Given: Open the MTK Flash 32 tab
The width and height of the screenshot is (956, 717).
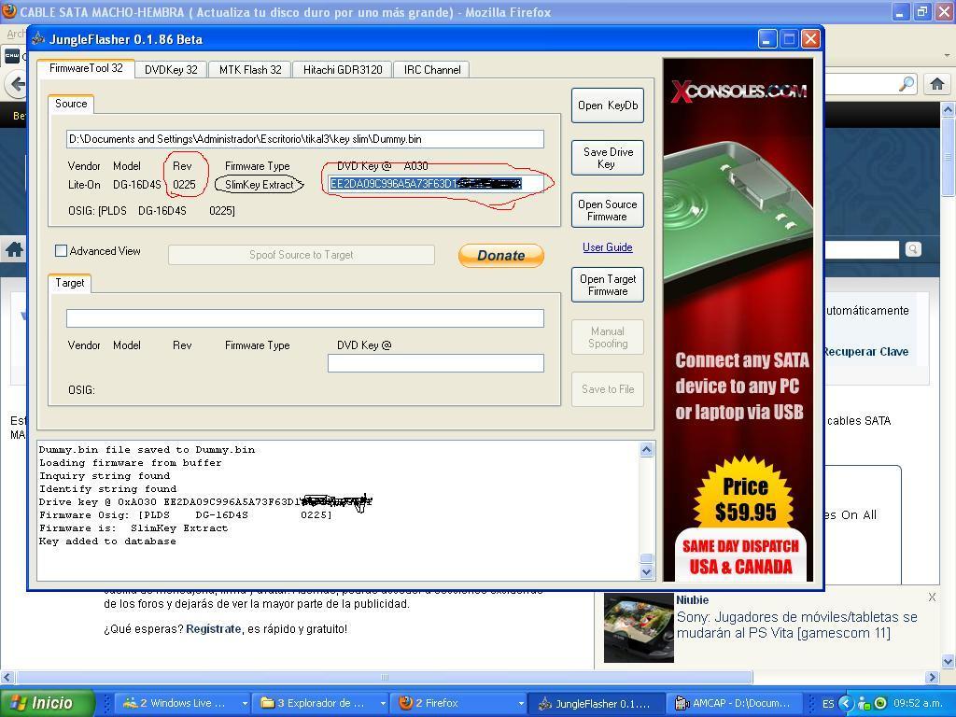Looking at the screenshot, I should 250,69.
